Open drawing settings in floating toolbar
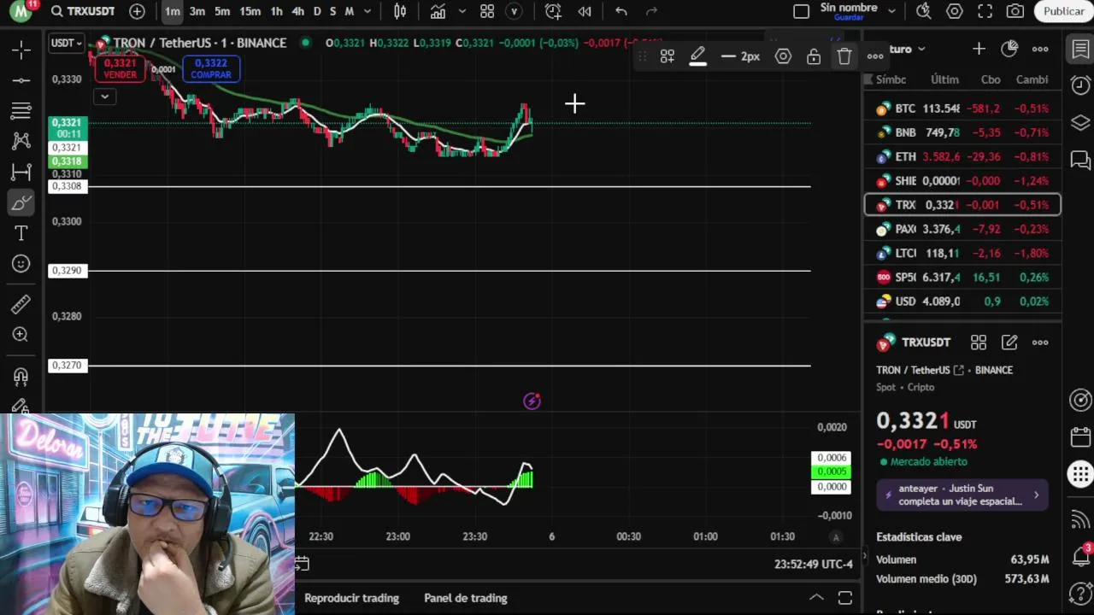 pos(783,56)
